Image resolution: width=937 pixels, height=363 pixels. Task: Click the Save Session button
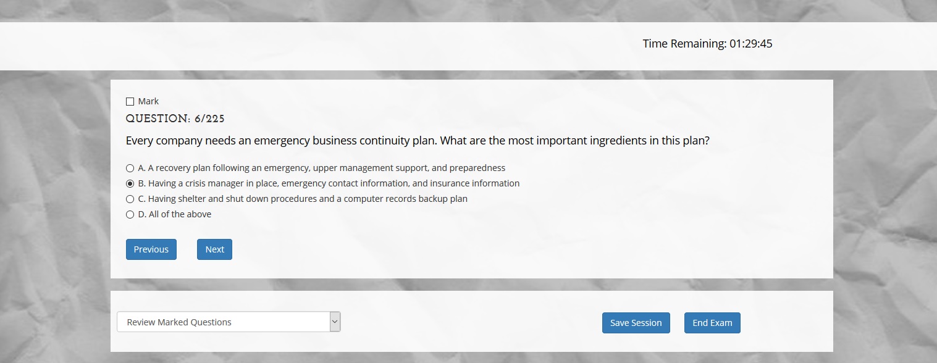tap(636, 323)
